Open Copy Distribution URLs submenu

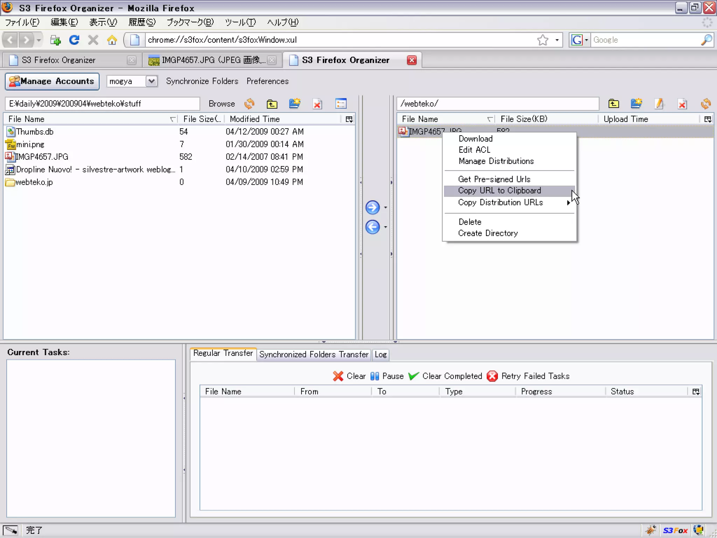tap(509, 202)
